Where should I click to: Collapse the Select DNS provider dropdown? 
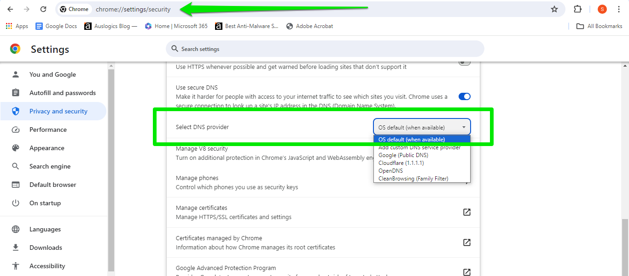pyautogui.click(x=422, y=127)
